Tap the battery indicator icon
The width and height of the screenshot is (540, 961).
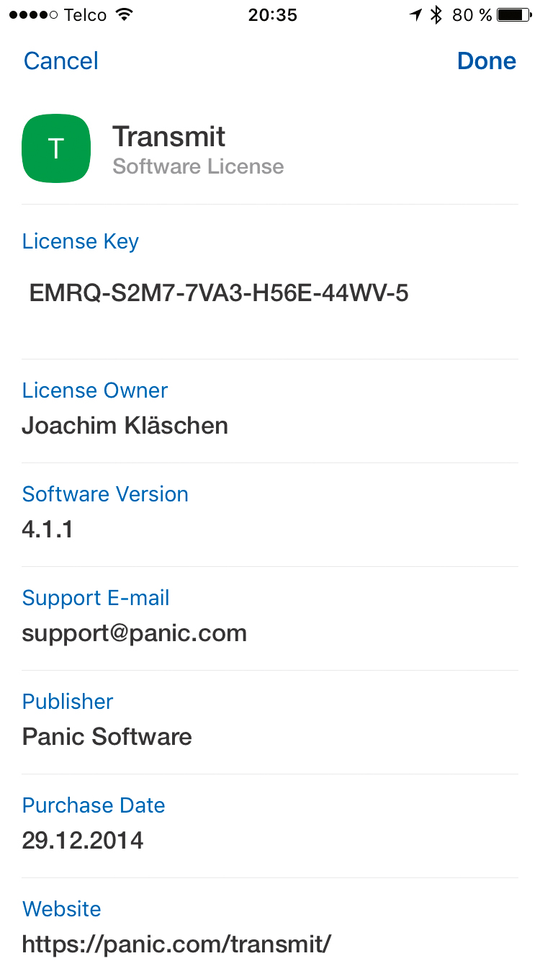pyautogui.click(x=513, y=15)
